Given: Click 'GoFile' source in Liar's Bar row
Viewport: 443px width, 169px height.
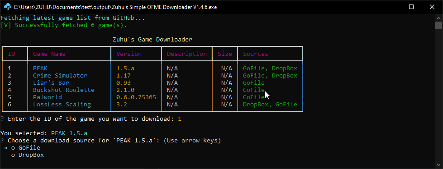Looking at the screenshot, I should tap(254, 83).
